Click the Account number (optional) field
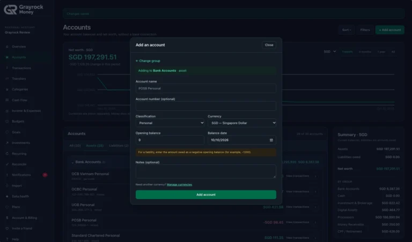 point(206,106)
